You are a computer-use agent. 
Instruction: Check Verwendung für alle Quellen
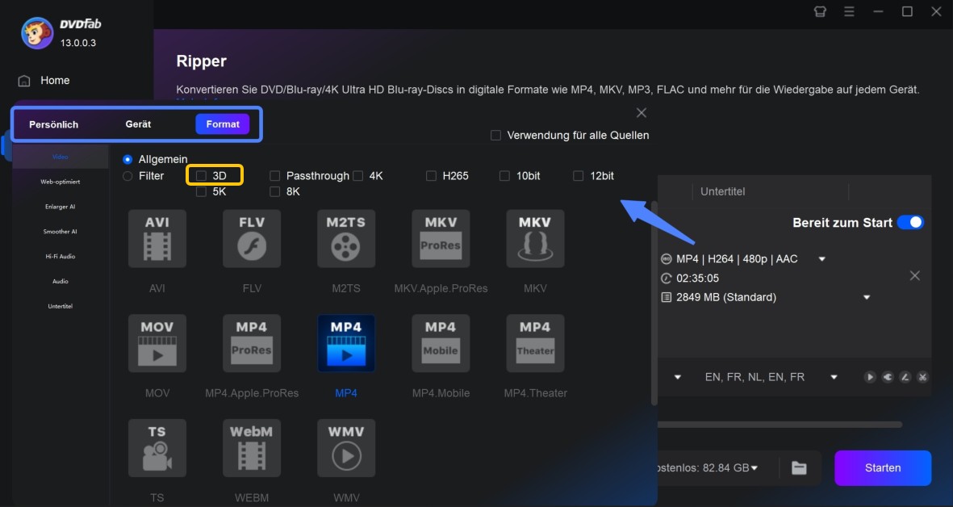[x=496, y=136]
